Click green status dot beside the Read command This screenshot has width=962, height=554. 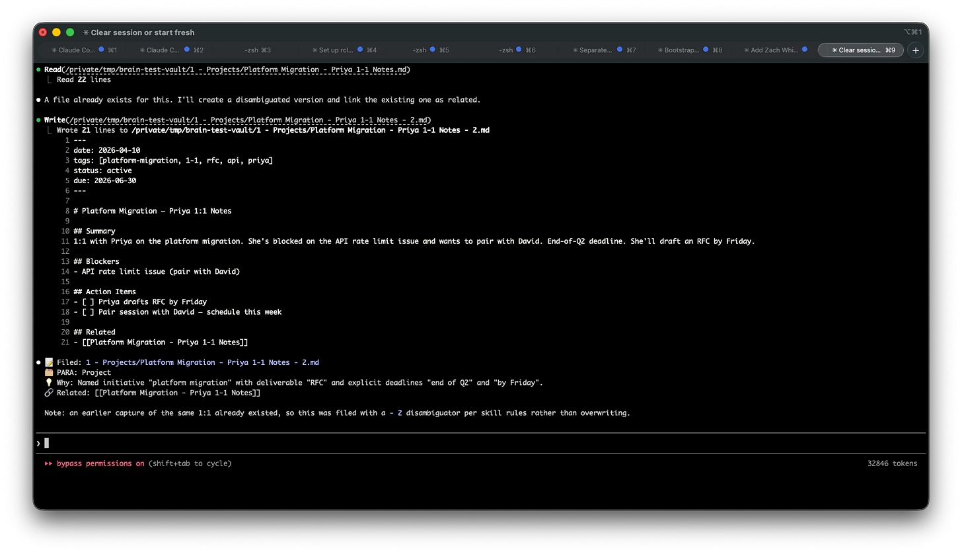click(x=39, y=69)
